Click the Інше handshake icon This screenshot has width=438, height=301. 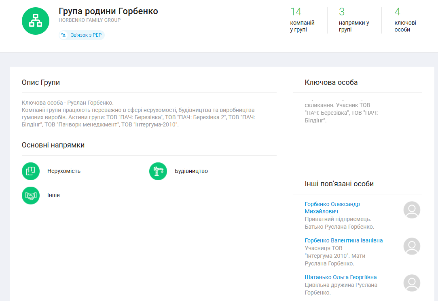coord(31,196)
